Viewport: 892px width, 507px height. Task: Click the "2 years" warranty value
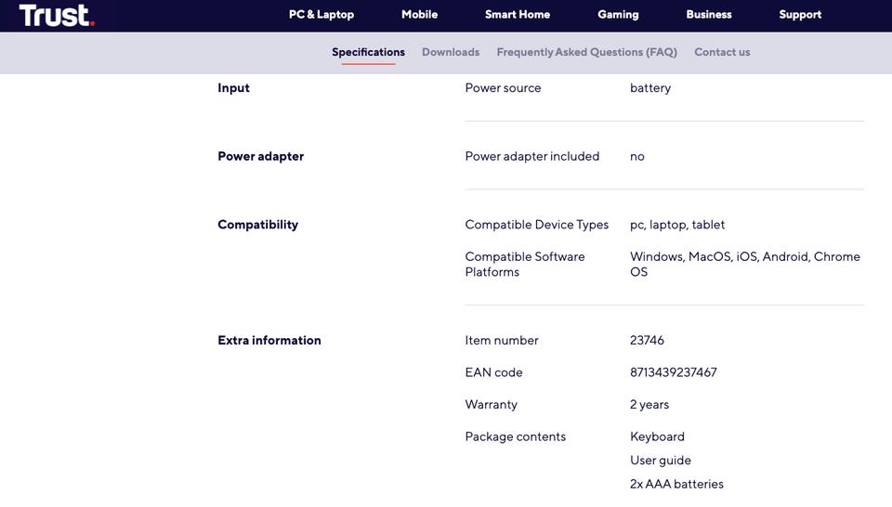point(649,405)
